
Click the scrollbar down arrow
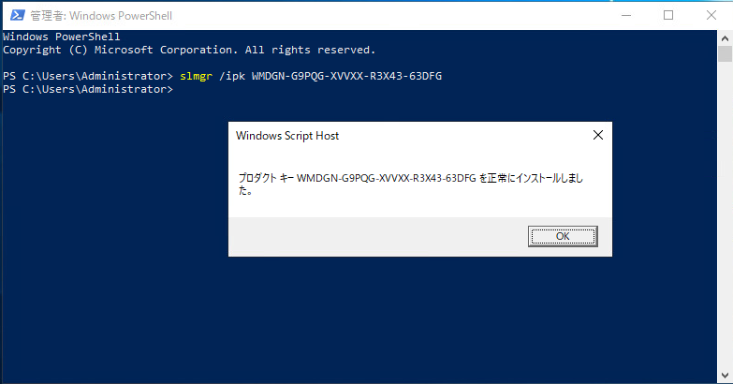[725, 376]
